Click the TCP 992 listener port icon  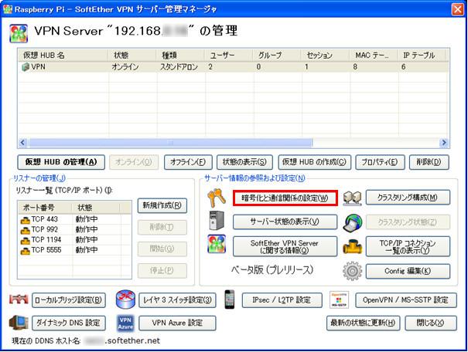click(26, 230)
